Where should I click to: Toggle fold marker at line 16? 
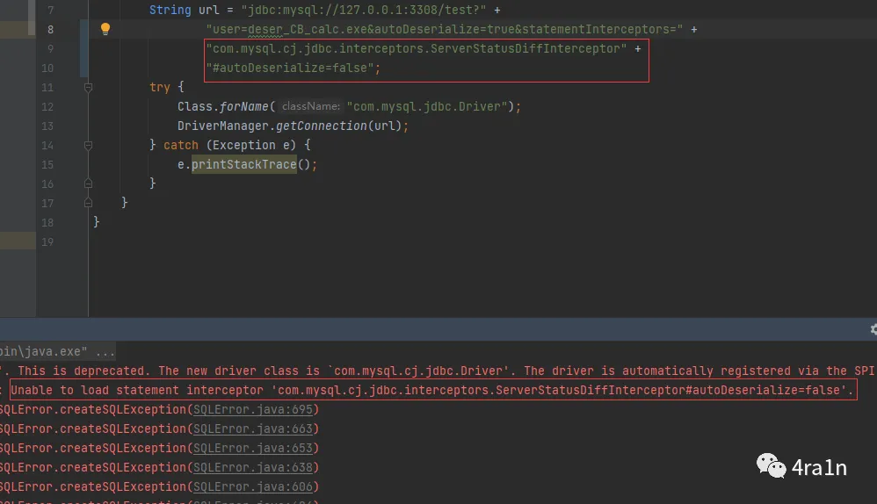click(88, 184)
